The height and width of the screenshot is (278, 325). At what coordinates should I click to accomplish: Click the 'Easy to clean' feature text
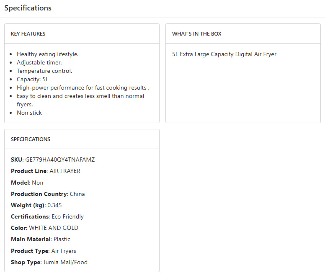point(80,96)
